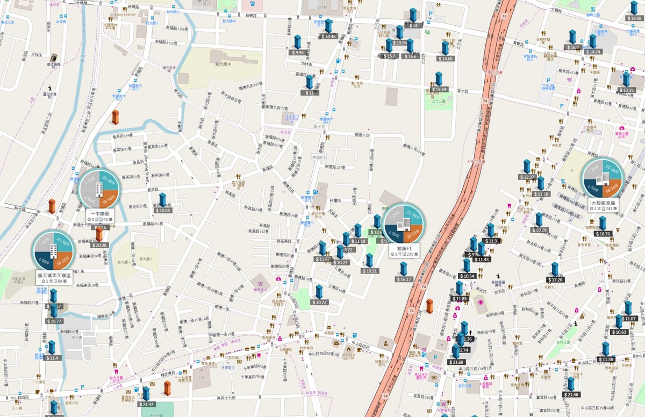The width and height of the screenshot is (645, 417).
Task: Select the $16.6 price label
Action: [x=410, y=56]
